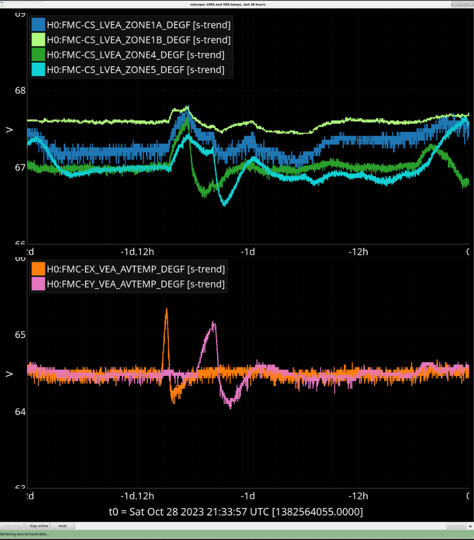Click the pink EY_VEA legend swatch
The image size is (474, 540).
tap(38, 284)
